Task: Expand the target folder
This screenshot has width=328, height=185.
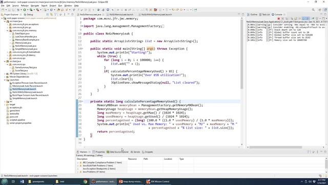Action: [x=5, y=104]
